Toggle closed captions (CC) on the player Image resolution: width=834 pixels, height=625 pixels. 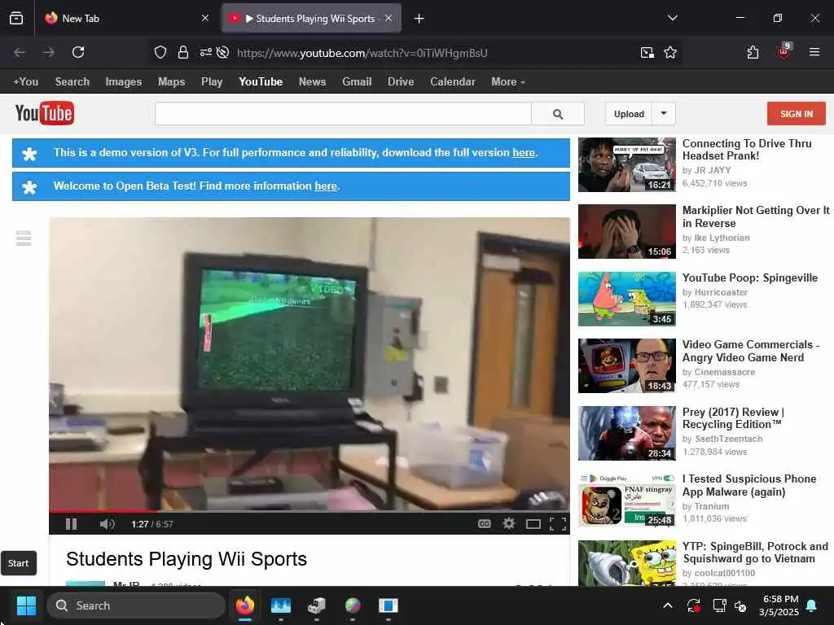[x=484, y=524]
